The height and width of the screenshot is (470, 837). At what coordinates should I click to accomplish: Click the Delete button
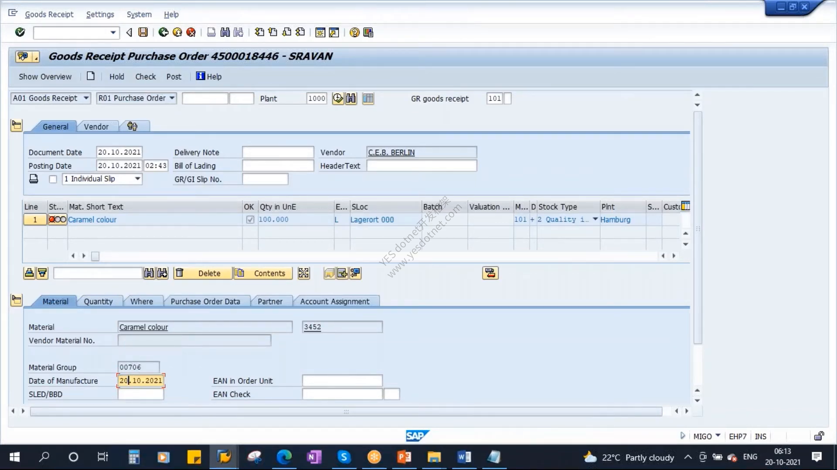pyautogui.click(x=203, y=273)
